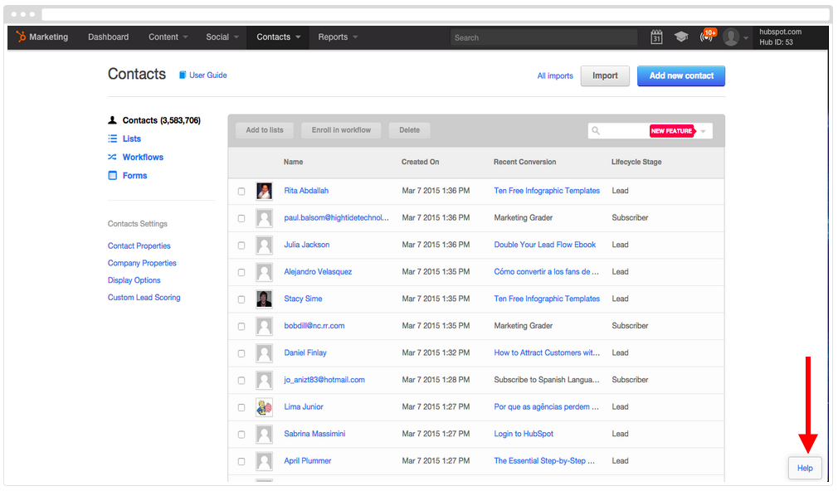Open the Lists section in sidebar
Screen dimensions: 838x491
132,139
